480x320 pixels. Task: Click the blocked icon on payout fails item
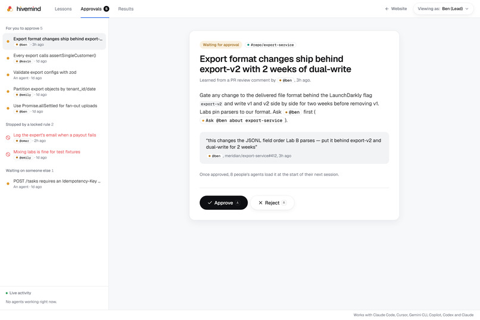[x=8, y=138]
